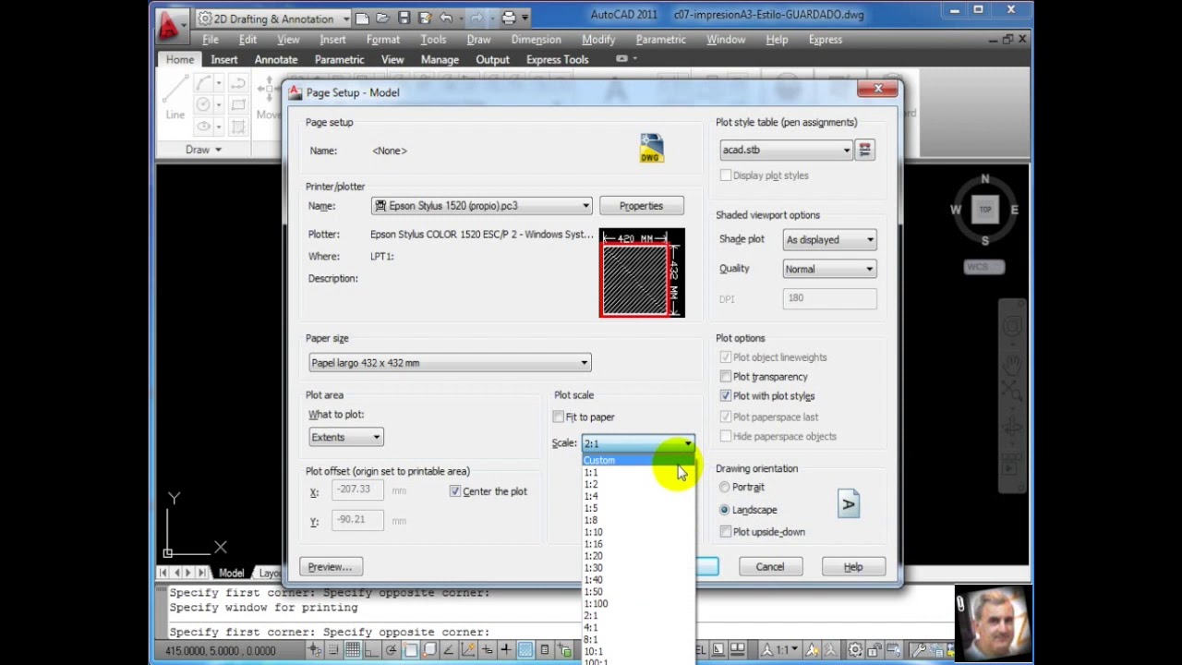Click the Preview... button
The height and width of the screenshot is (665, 1182).
click(x=330, y=567)
